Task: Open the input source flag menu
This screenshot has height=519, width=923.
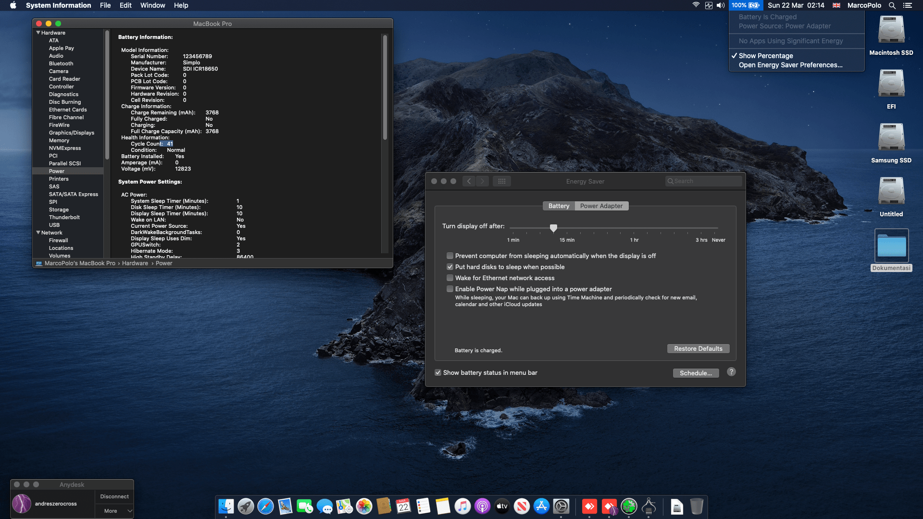Action: pyautogui.click(x=836, y=5)
